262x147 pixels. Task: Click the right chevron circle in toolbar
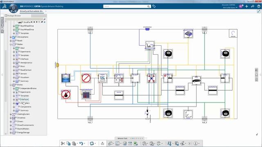coord(189,143)
